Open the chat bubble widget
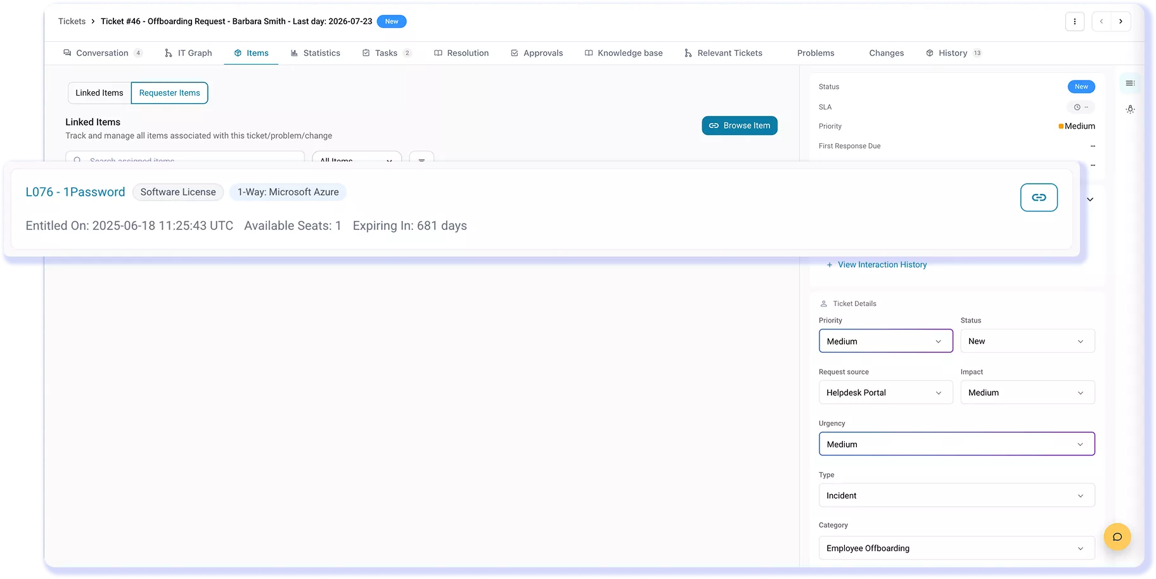Image resolution: width=1156 pixels, height=579 pixels. pos(1117,537)
